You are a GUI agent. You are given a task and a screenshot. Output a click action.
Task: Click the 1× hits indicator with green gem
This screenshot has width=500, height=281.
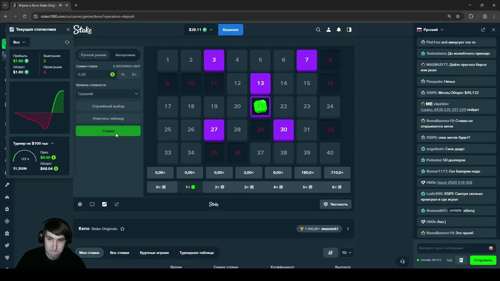click(190, 187)
